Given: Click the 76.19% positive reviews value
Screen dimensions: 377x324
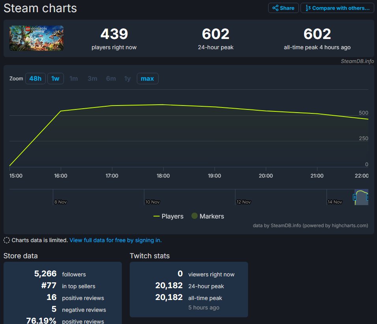Looking at the screenshot, I should [x=41, y=320].
